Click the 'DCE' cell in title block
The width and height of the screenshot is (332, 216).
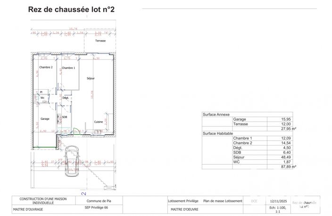[254, 201]
